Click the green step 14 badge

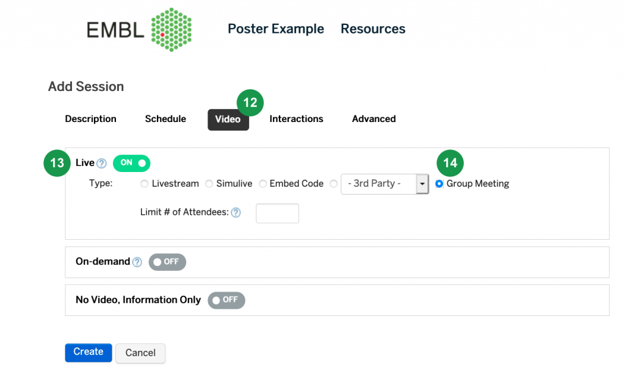450,163
